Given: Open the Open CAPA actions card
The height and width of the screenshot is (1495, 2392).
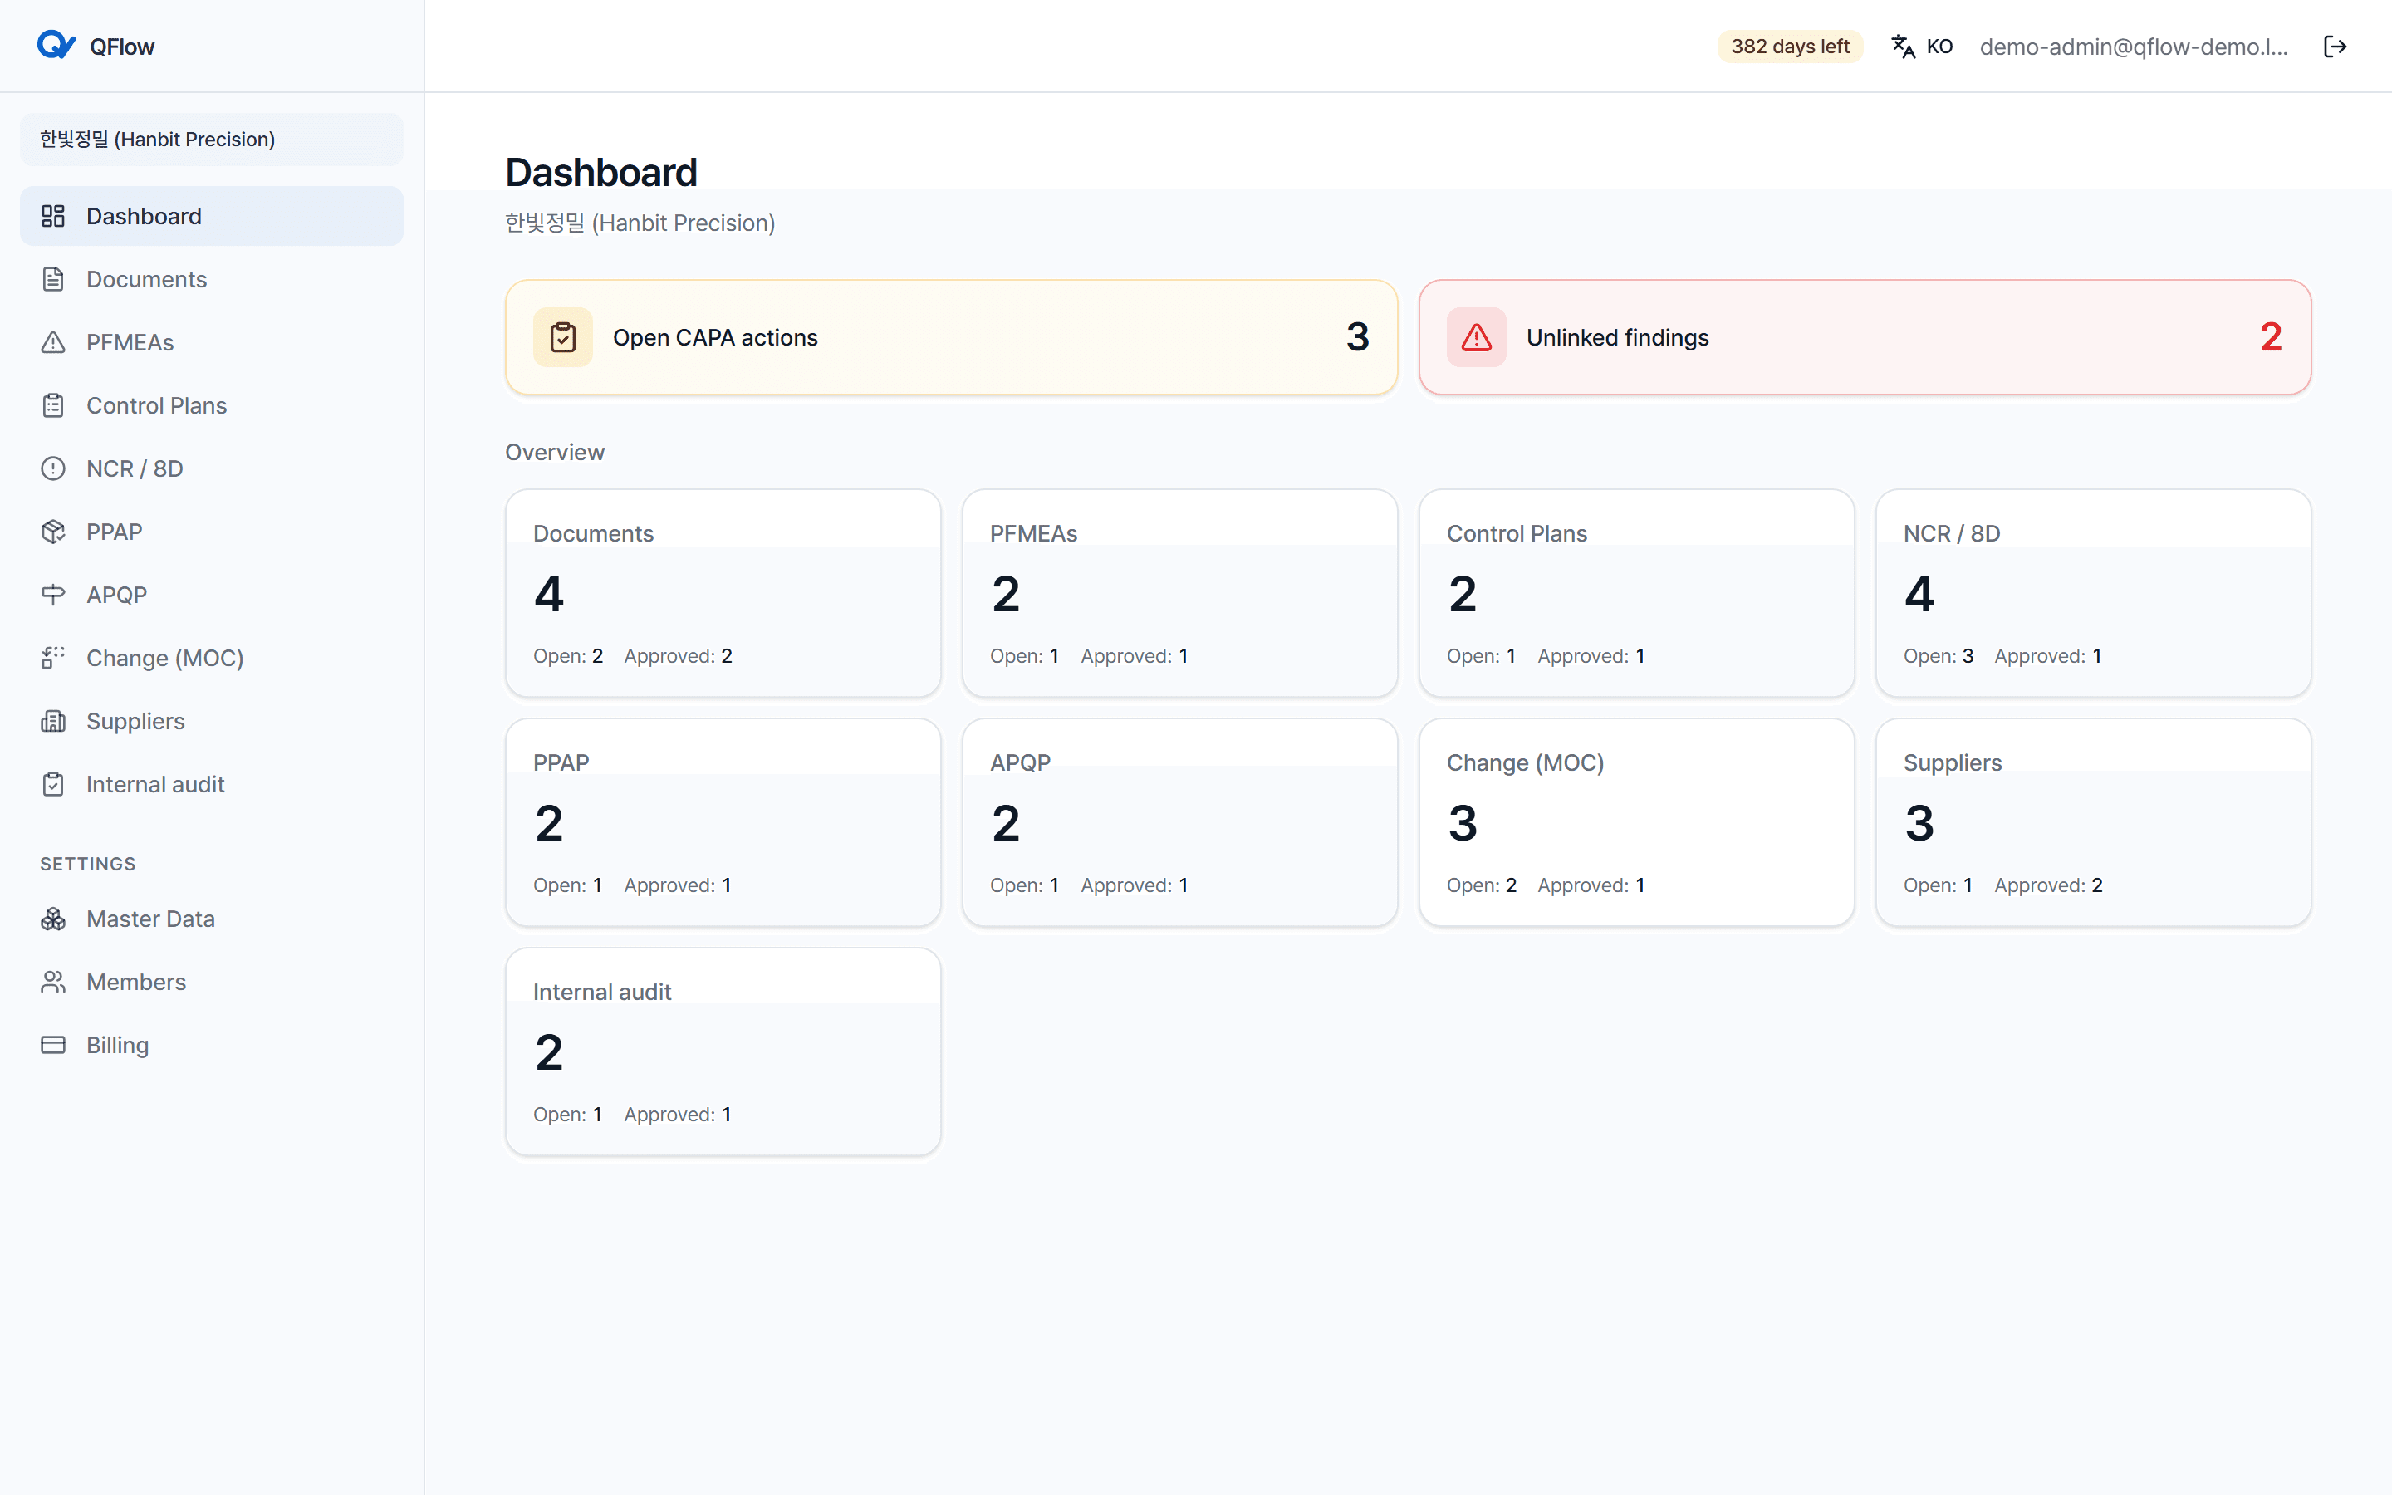Looking at the screenshot, I should point(951,337).
